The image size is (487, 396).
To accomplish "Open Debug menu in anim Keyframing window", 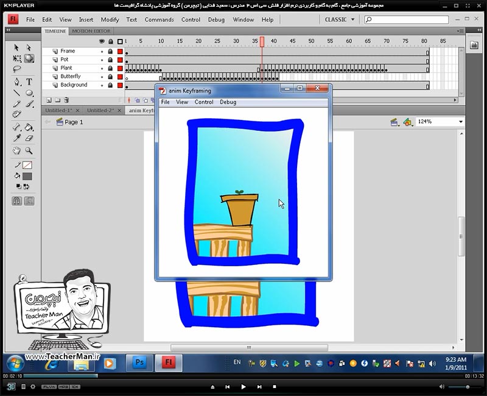I will 228,102.
